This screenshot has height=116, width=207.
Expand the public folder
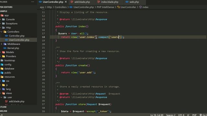click(x=8, y=72)
